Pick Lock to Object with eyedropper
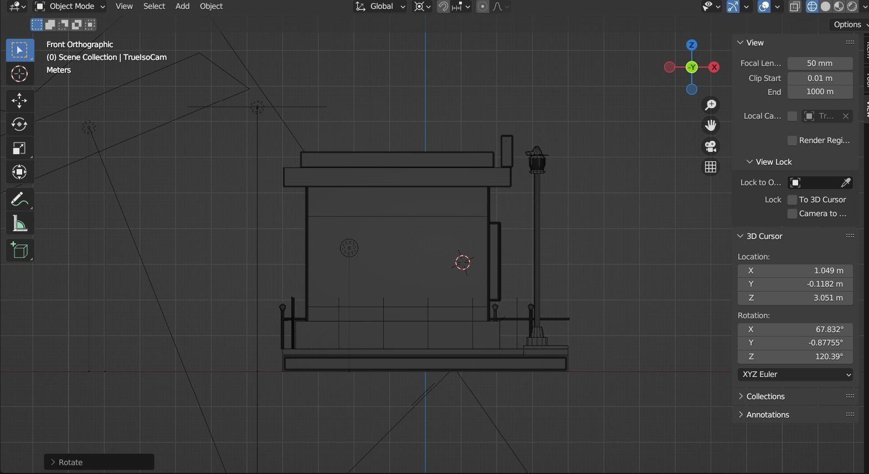Viewport: 869px width, 474px height. [x=845, y=182]
